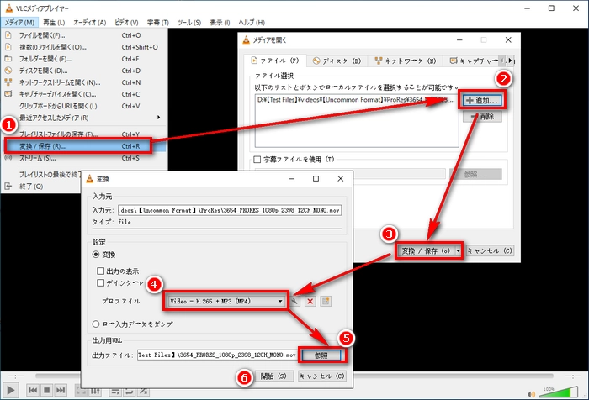Click the exit icon beside 終了 (Q)

coord(8,186)
